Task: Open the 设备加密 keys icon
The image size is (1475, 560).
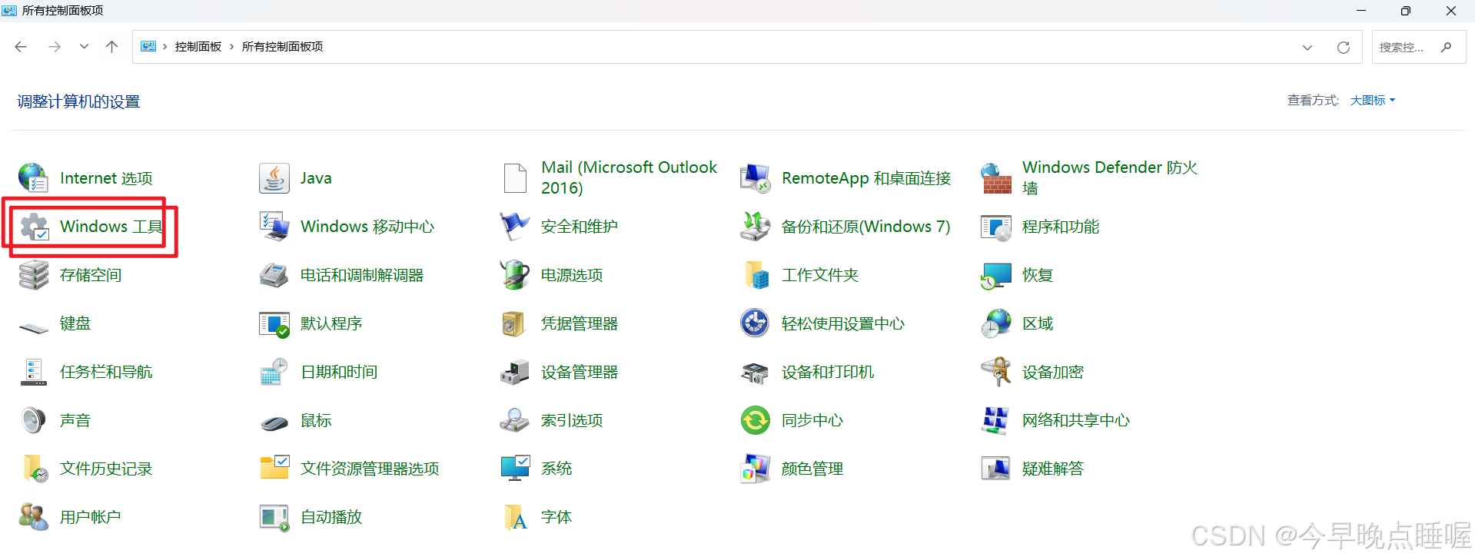Action: pyautogui.click(x=995, y=371)
